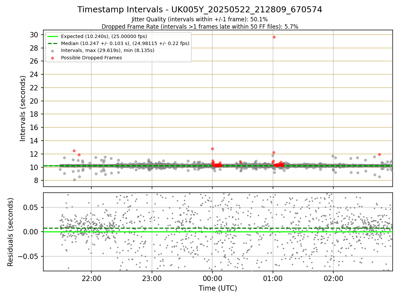
Task: Click legend entry 'Possible Dropped Frames'
Action: point(91,58)
